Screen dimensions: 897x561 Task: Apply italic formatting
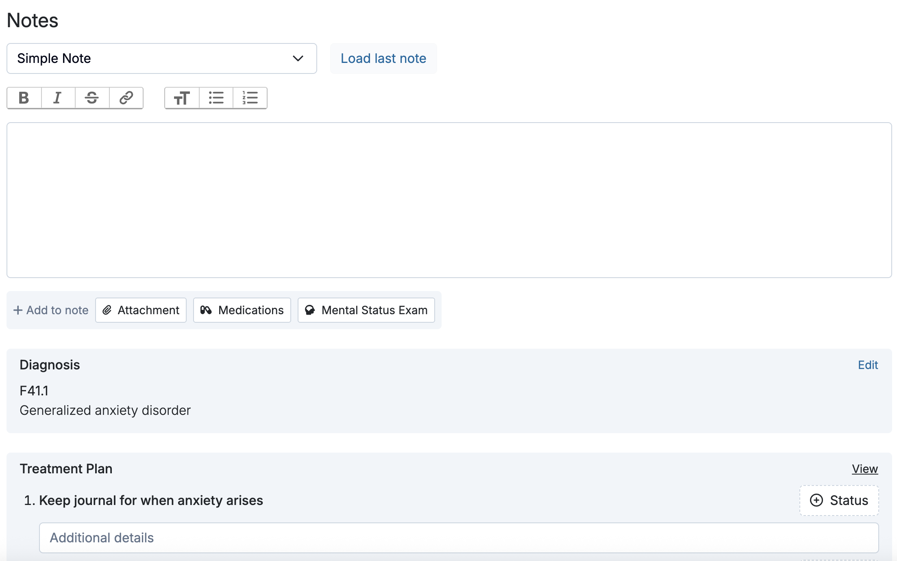pyautogui.click(x=58, y=98)
